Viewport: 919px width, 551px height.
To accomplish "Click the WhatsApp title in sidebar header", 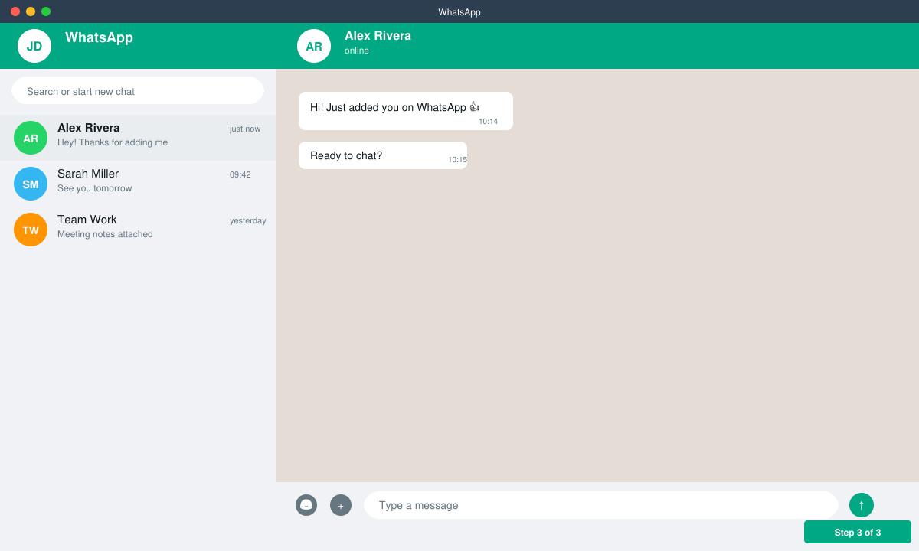I will (99, 37).
